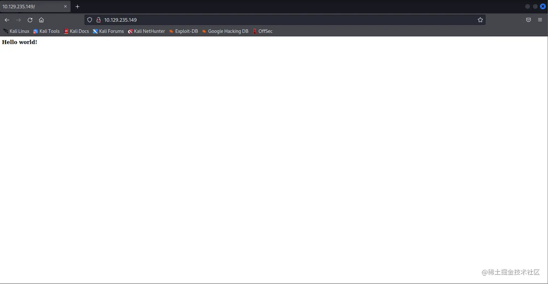Go to the Firefox home page
Screen dimensions: 548x284
point(41,20)
